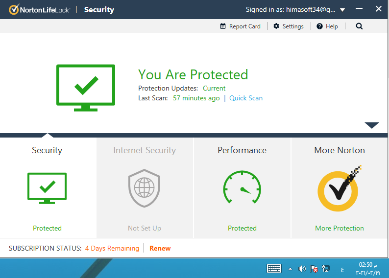Click the 'Current' protection updates status
Viewport: 389px width, 278px height.
click(214, 88)
